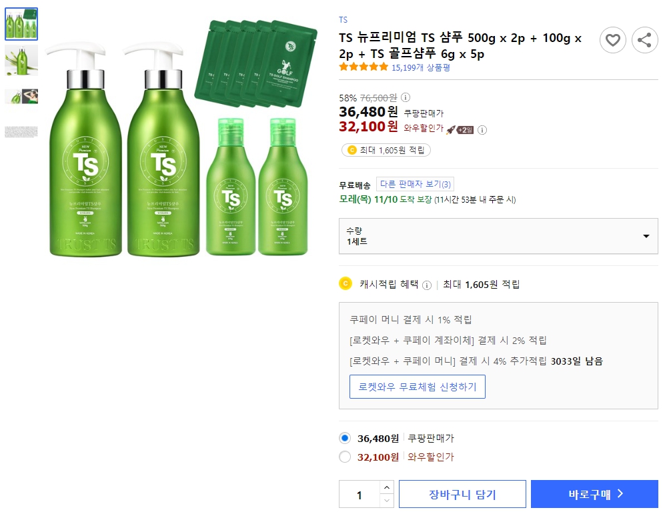Click the blue 바로구매 purchase button

click(594, 493)
